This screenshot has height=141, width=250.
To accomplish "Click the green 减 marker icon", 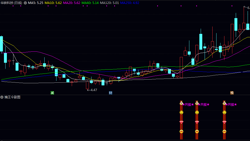I will click(52, 93).
